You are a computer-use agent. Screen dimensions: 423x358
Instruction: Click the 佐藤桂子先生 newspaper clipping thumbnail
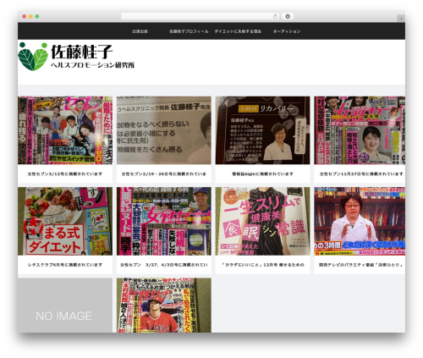164,130
